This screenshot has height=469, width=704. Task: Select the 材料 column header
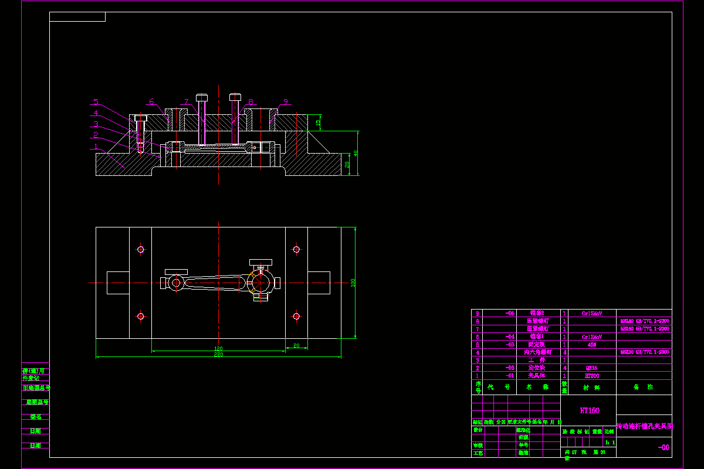(x=593, y=387)
